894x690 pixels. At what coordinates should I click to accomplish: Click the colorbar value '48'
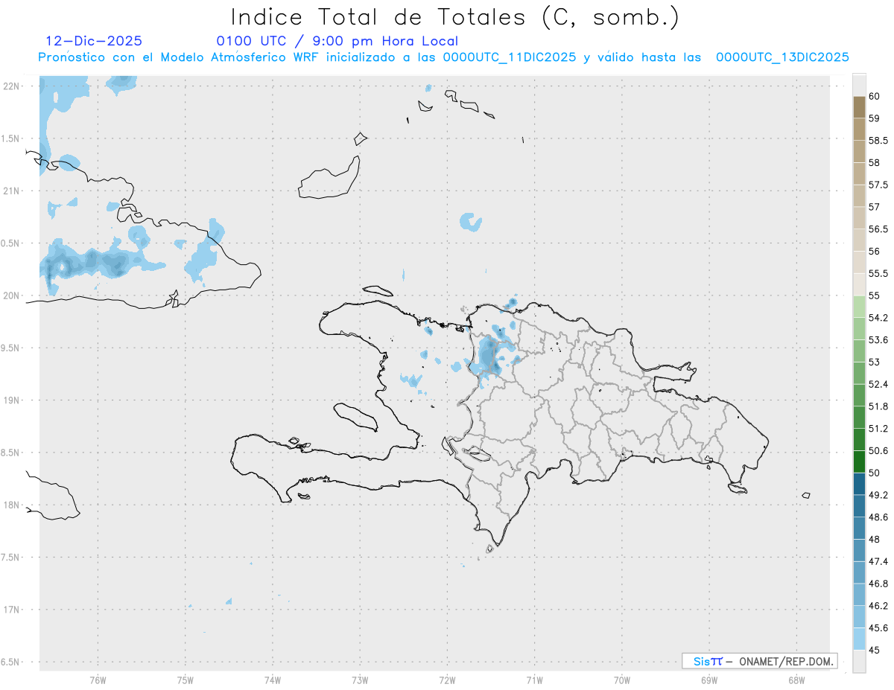874,540
